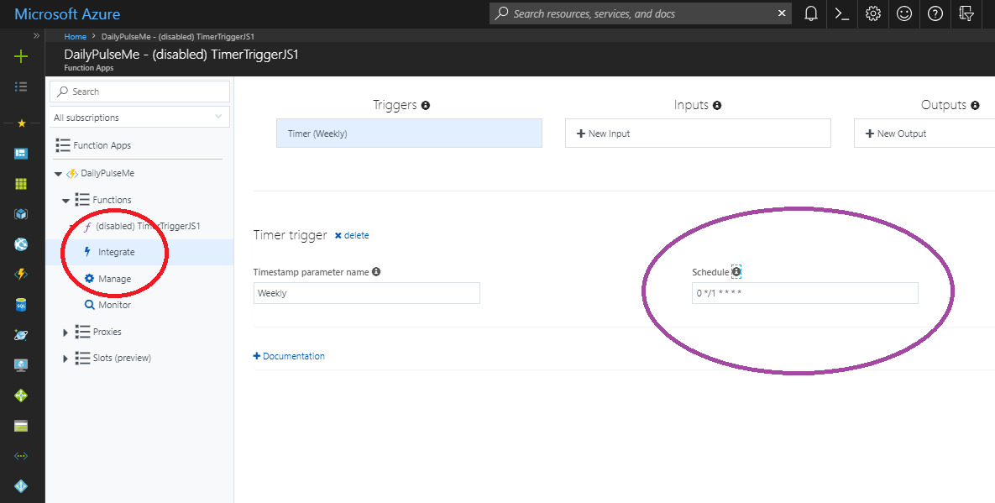Select the (disabled) TimerTriggerJS1 function
Image resolution: width=995 pixels, height=503 pixels.
pyautogui.click(x=148, y=226)
